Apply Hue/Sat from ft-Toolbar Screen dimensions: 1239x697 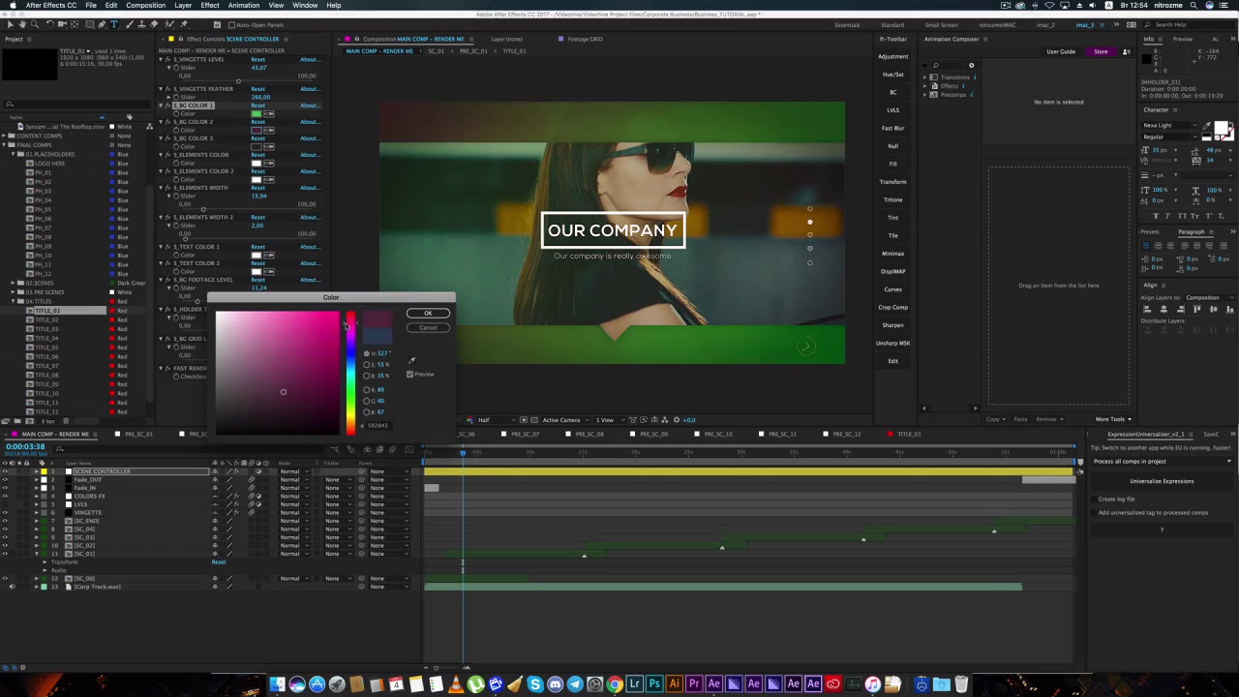pyautogui.click(x=892, y=75)
